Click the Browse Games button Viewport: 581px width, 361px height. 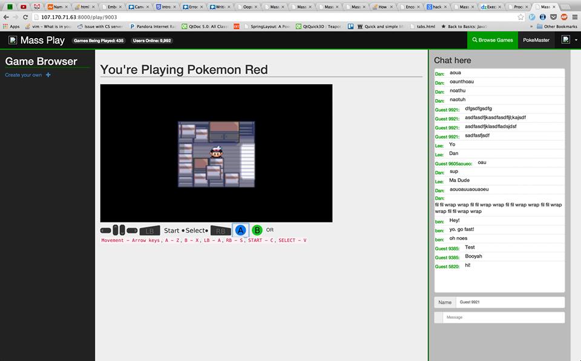[x=493, y=40]
